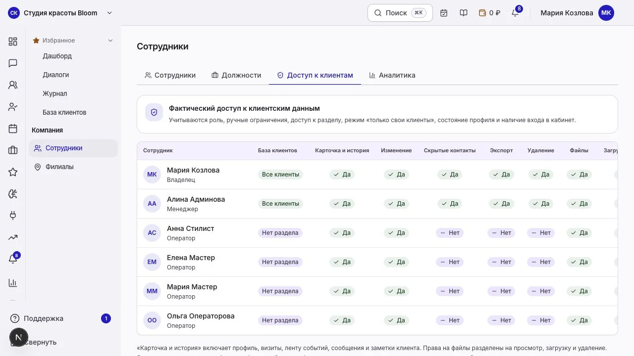Open the bar chart icon in left rail

[x=13, y=283]
